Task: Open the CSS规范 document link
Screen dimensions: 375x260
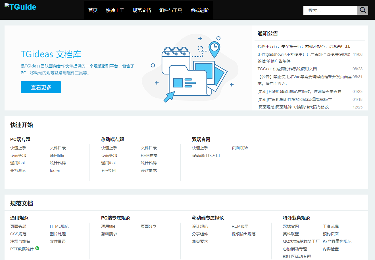Action: tap(18, 234)
